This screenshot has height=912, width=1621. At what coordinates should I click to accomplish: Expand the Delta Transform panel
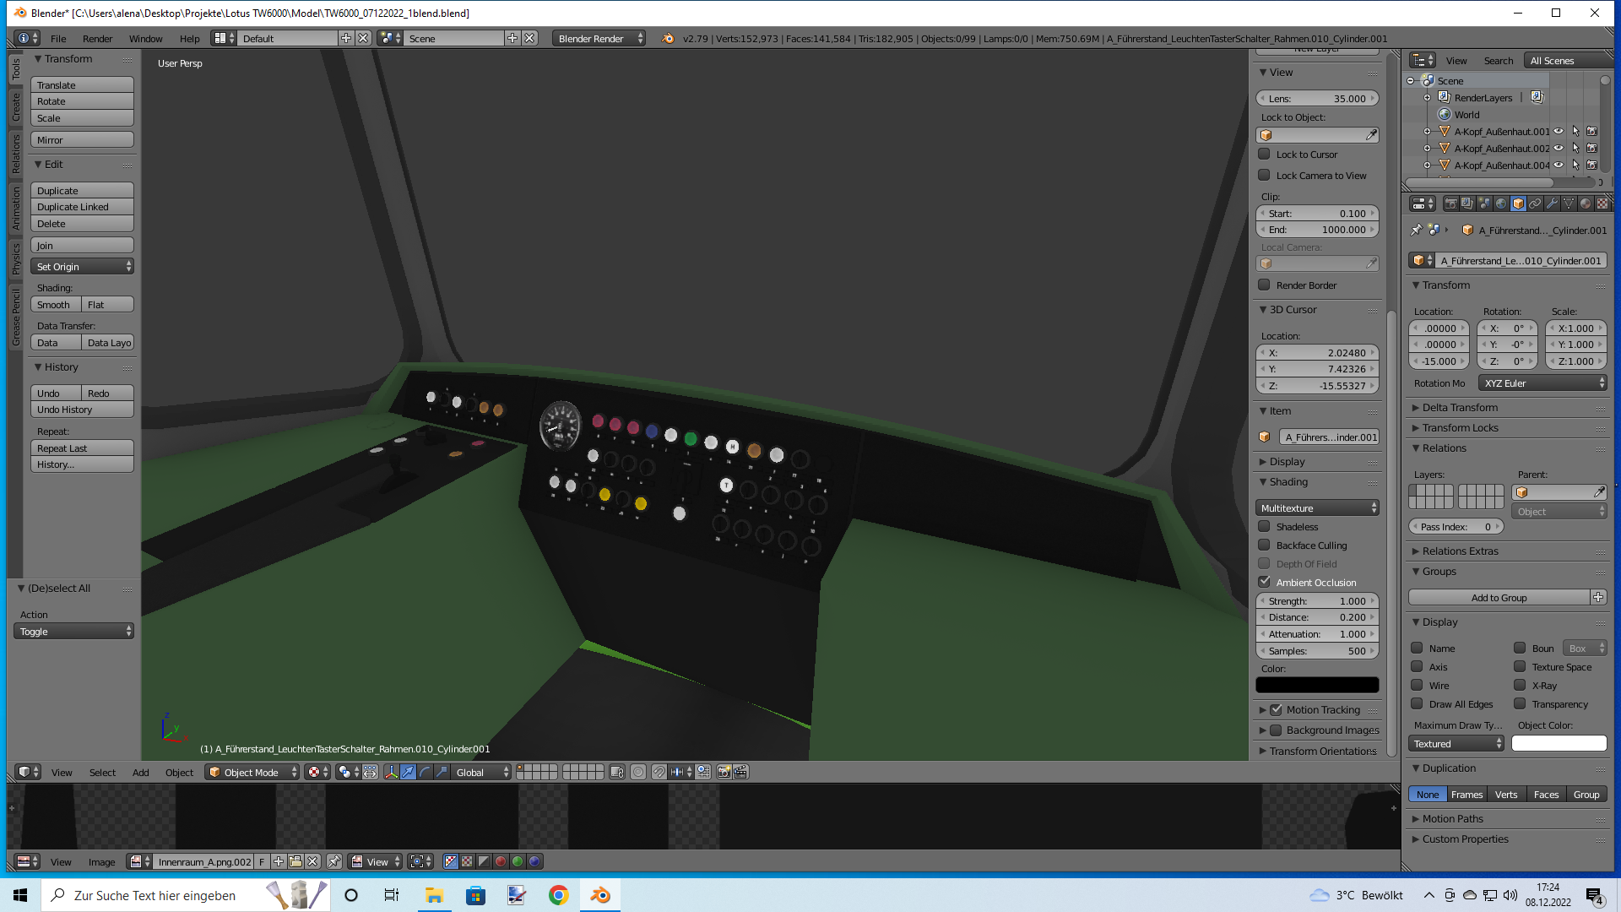(1460, 407)
